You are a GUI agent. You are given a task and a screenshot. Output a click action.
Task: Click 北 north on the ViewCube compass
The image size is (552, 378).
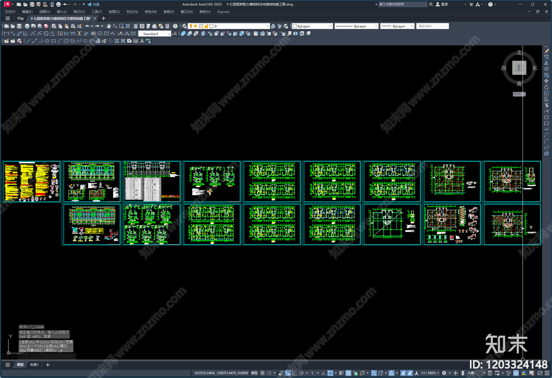519,53
